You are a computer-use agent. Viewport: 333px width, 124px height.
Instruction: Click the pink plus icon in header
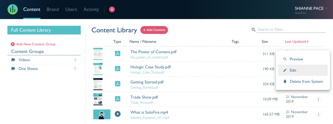click(x=112, y=9)
